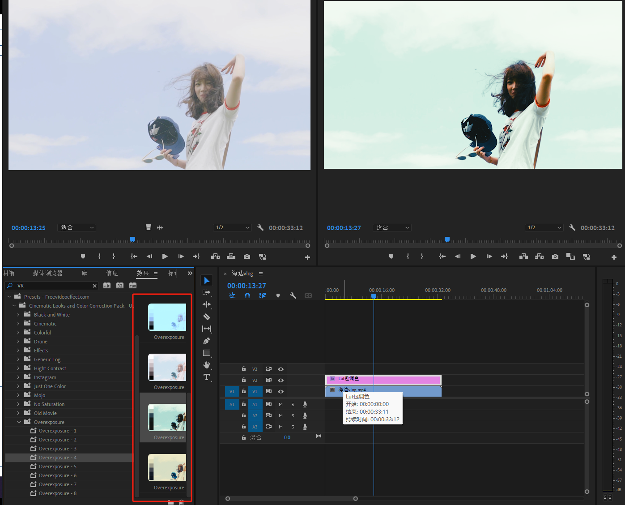Image resolution: width=625 pixels, height=505 pixels.
Task: Select the Overexposure - 1 preset
Action: tap(57, 431)
